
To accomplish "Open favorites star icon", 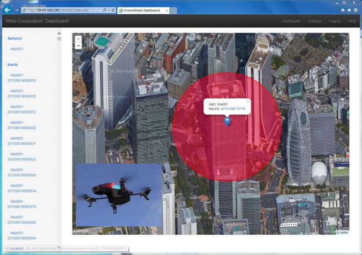I will 349,10.
